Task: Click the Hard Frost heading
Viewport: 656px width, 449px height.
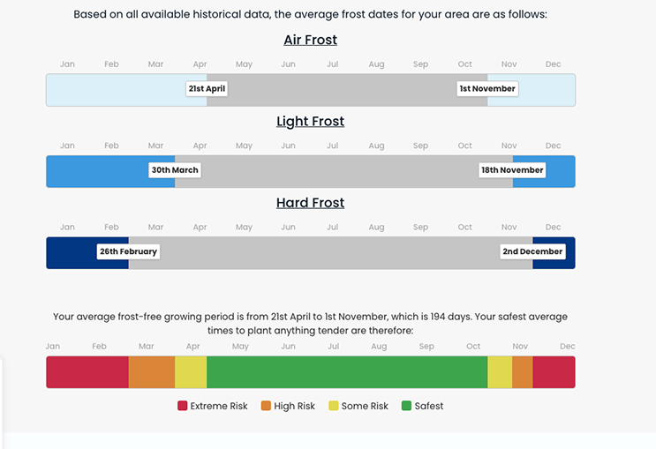Action: [310, 202]
